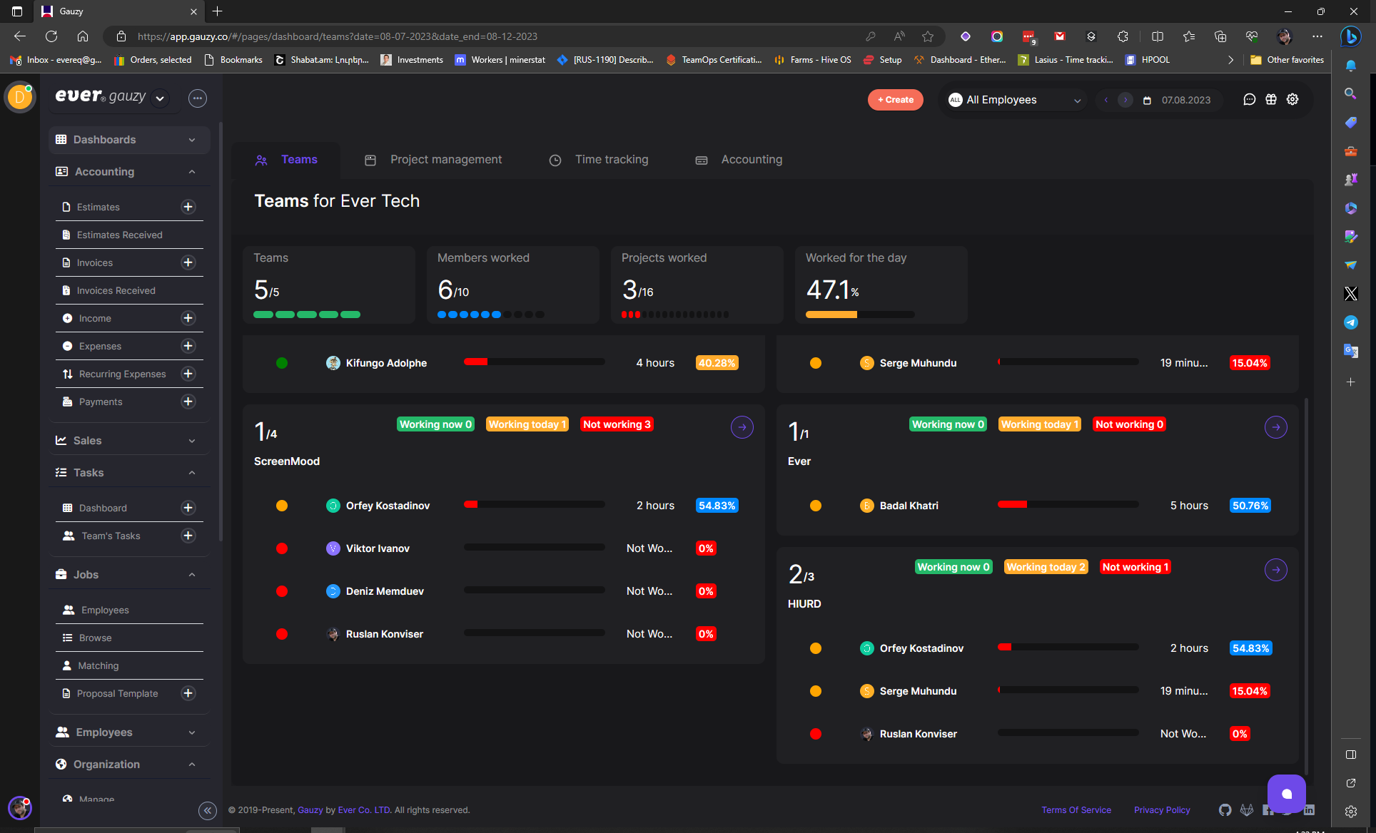Click the plus icon beside Recurring Expenses

tap(188, 373)
